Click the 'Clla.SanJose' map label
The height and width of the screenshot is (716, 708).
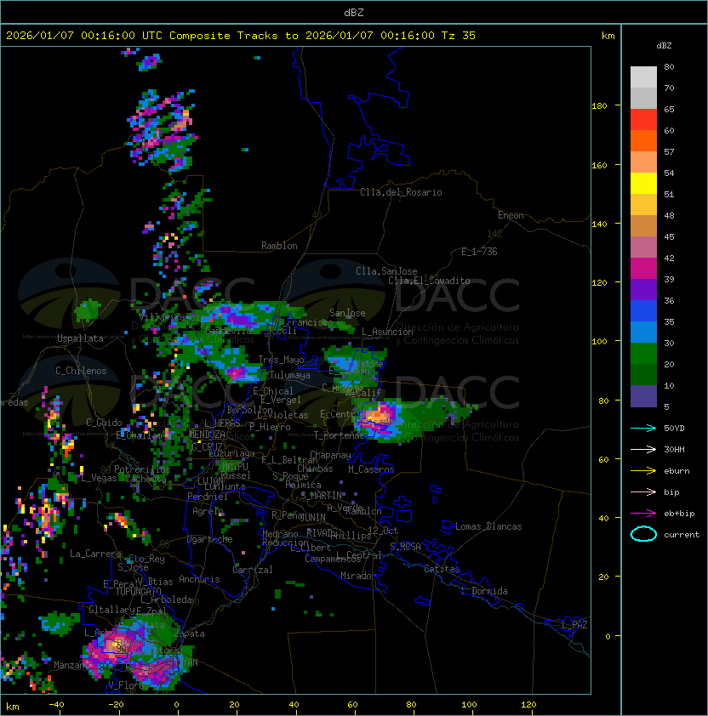click(386, 271)
